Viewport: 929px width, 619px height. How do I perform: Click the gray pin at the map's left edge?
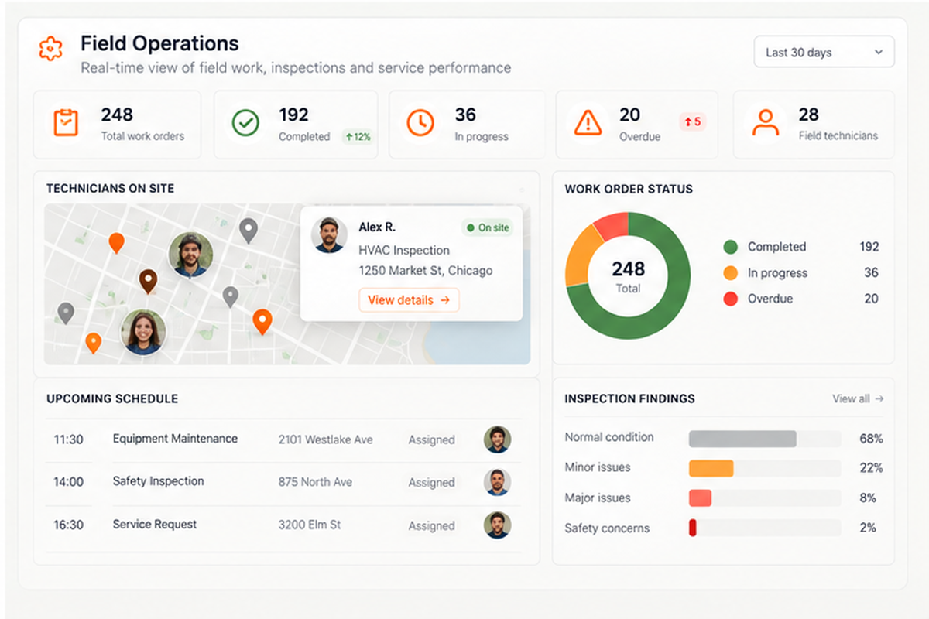pos(66,313)
